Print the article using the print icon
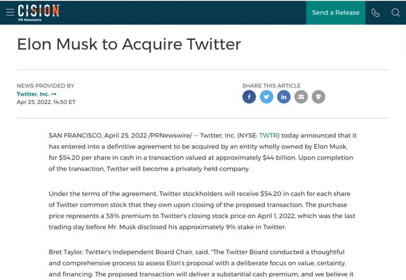This screenshot has height=280, width=406. coord(318,97)
